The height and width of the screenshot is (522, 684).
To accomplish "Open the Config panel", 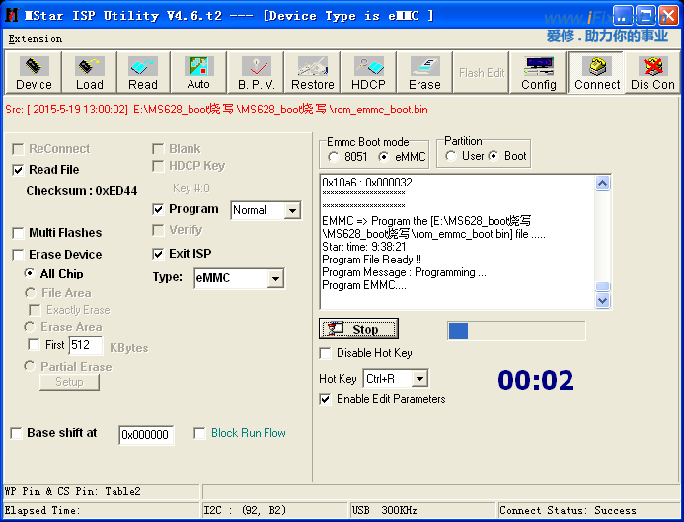I will tap(539, 72).
